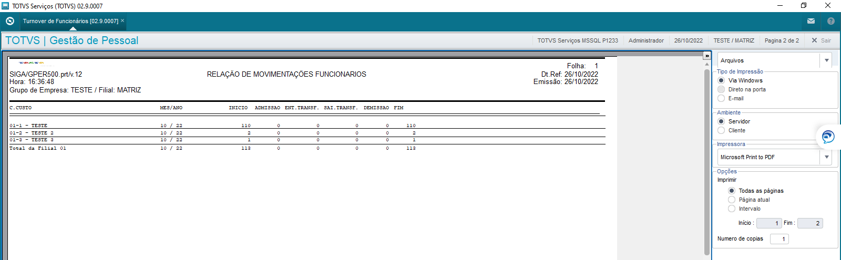
Task: Click the Pagina 2 de 2 indicator
Action: (x=782, y=40)
